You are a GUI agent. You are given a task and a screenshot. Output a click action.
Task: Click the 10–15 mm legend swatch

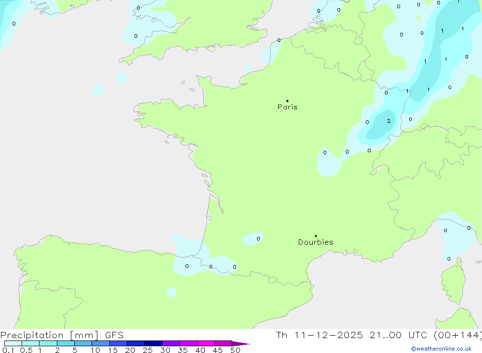click(101, 343)
